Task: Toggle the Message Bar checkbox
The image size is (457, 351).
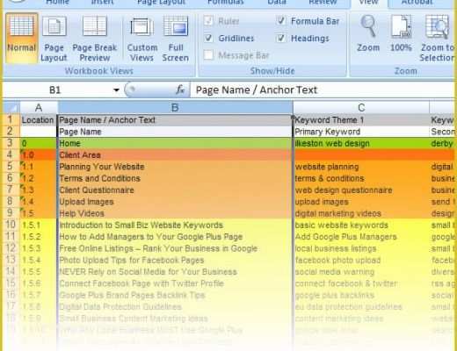Action: (x=208, y=55)
